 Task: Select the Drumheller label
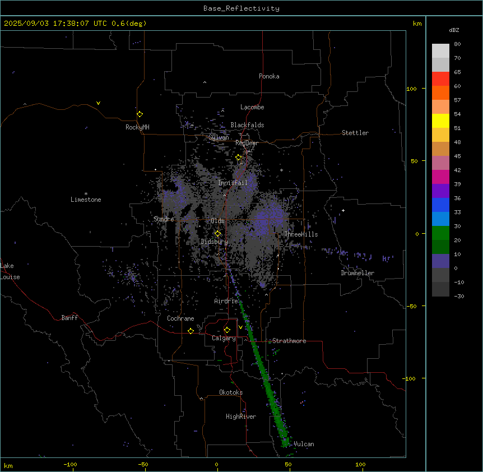pyautogui.click(x=357, y=273)
